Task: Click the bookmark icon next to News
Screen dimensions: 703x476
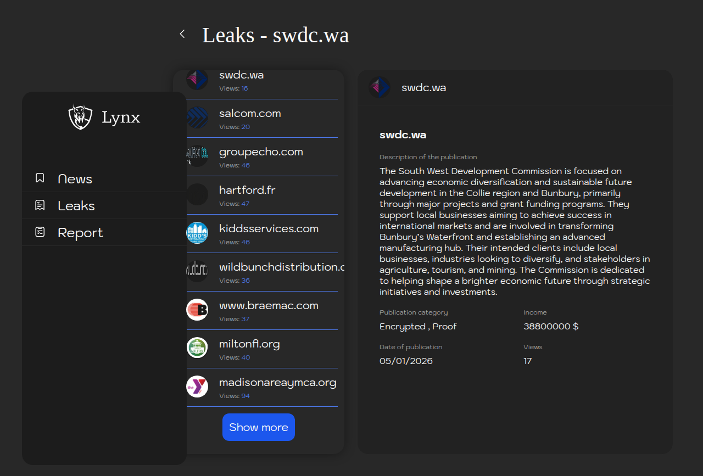Action: coord(40,178)
